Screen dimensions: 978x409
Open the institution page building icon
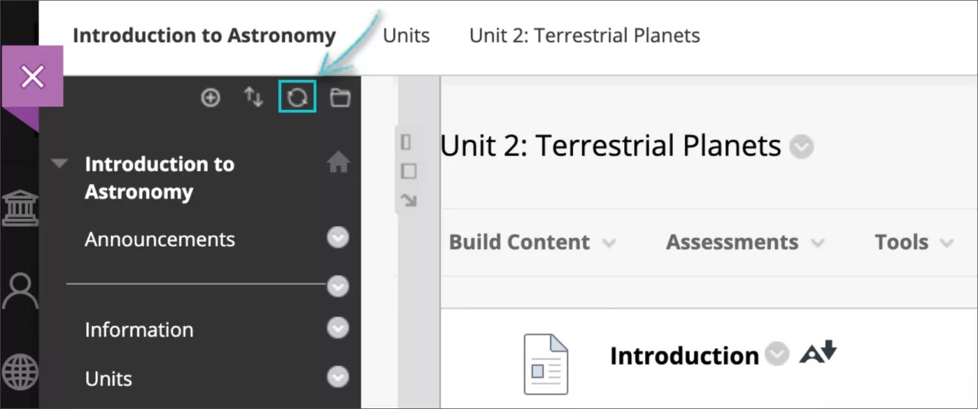coord(20,208)
